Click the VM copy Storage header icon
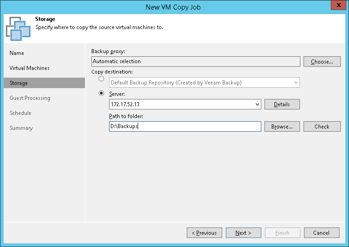349x247 pixels. click(x=18, y=28)
